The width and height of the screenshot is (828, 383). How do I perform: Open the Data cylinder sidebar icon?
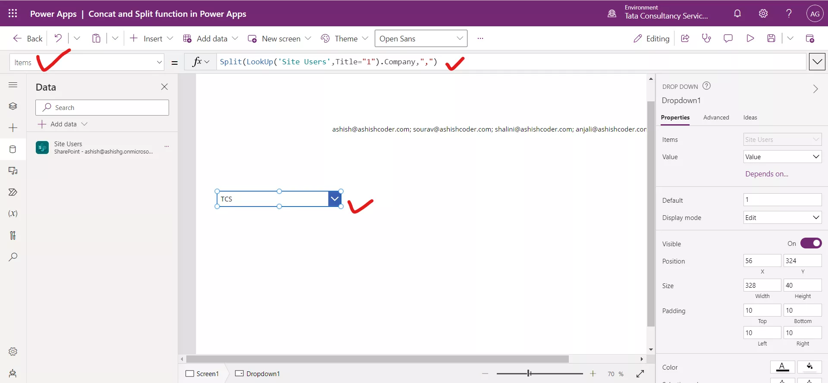tap(13, 149)
